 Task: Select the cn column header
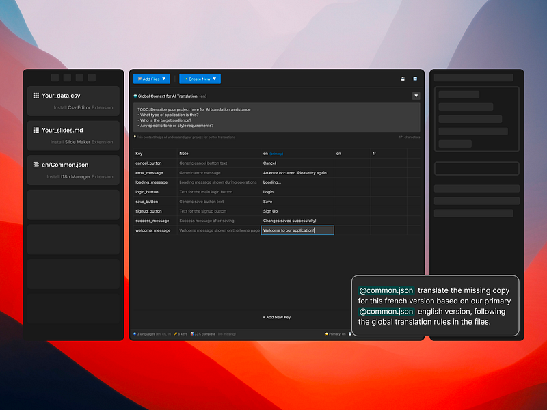point(352,153)
